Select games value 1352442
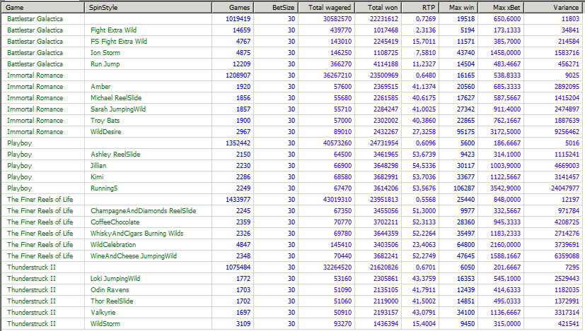This screenshot has height=331, width=585. pyautogui.click(x=238, y=143)
